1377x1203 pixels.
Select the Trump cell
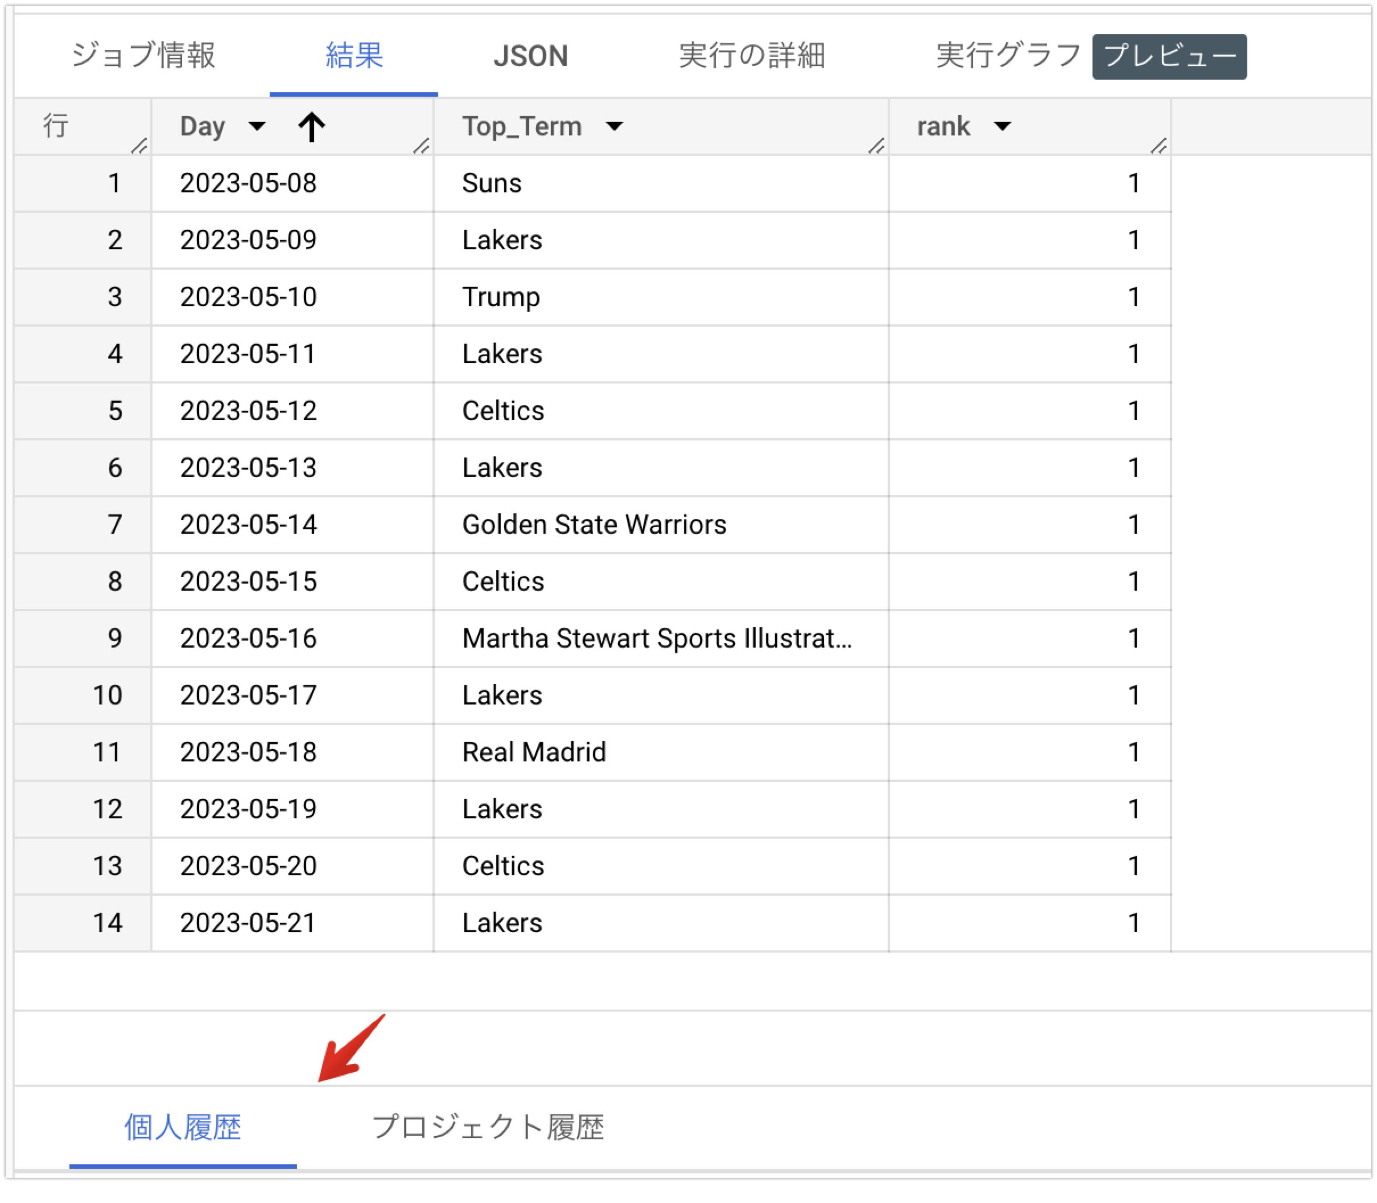pyautogui.click(x=661, y=298)
